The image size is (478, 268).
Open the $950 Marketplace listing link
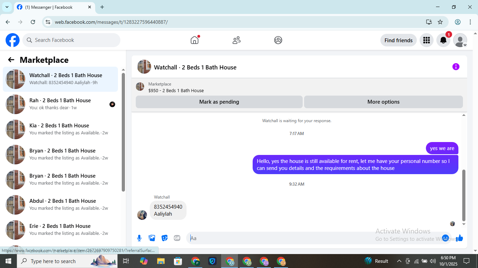coord(176,90)
